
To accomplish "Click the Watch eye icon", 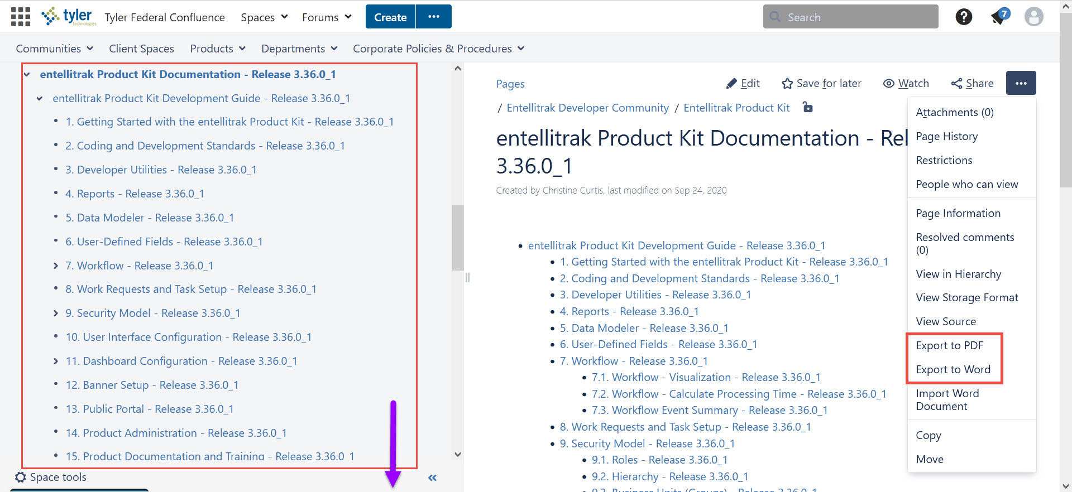I will (889, 84).
